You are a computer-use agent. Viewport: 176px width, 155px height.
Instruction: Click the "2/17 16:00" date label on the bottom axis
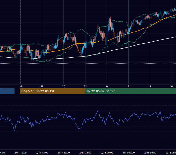(20, 152)
